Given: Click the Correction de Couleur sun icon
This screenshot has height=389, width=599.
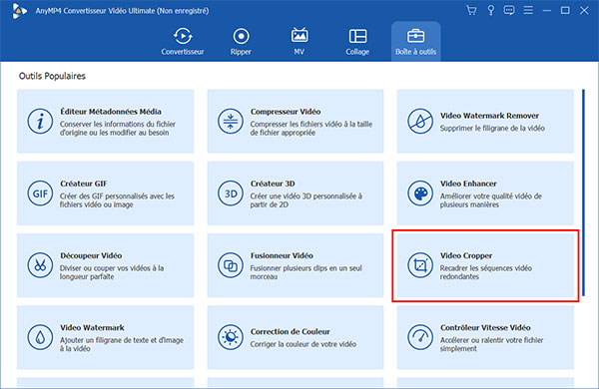Looking at the screenshot, I should [x=230, y=337].
